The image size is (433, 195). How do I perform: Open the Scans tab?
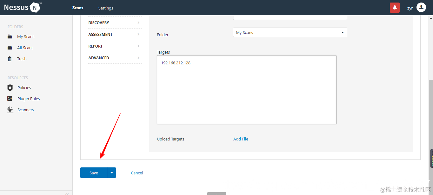pos(78,8)
